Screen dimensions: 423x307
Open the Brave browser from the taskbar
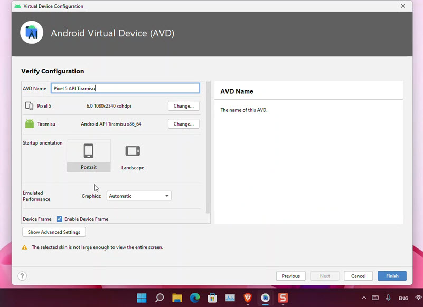[248, 298]
